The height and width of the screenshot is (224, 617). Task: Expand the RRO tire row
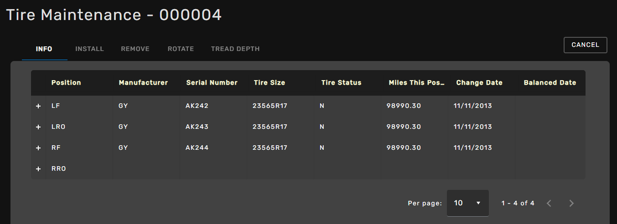38,169
